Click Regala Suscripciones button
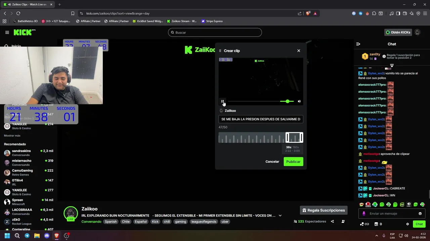This screenshot has height=241, width=430. [324, 210]
